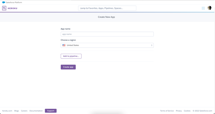Viewport: 215px width, 114px height.
Task: Focus the Jump to Favorites search box
Action: pos(107,8)
